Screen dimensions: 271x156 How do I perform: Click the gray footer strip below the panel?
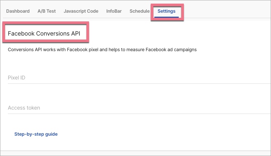135,153
